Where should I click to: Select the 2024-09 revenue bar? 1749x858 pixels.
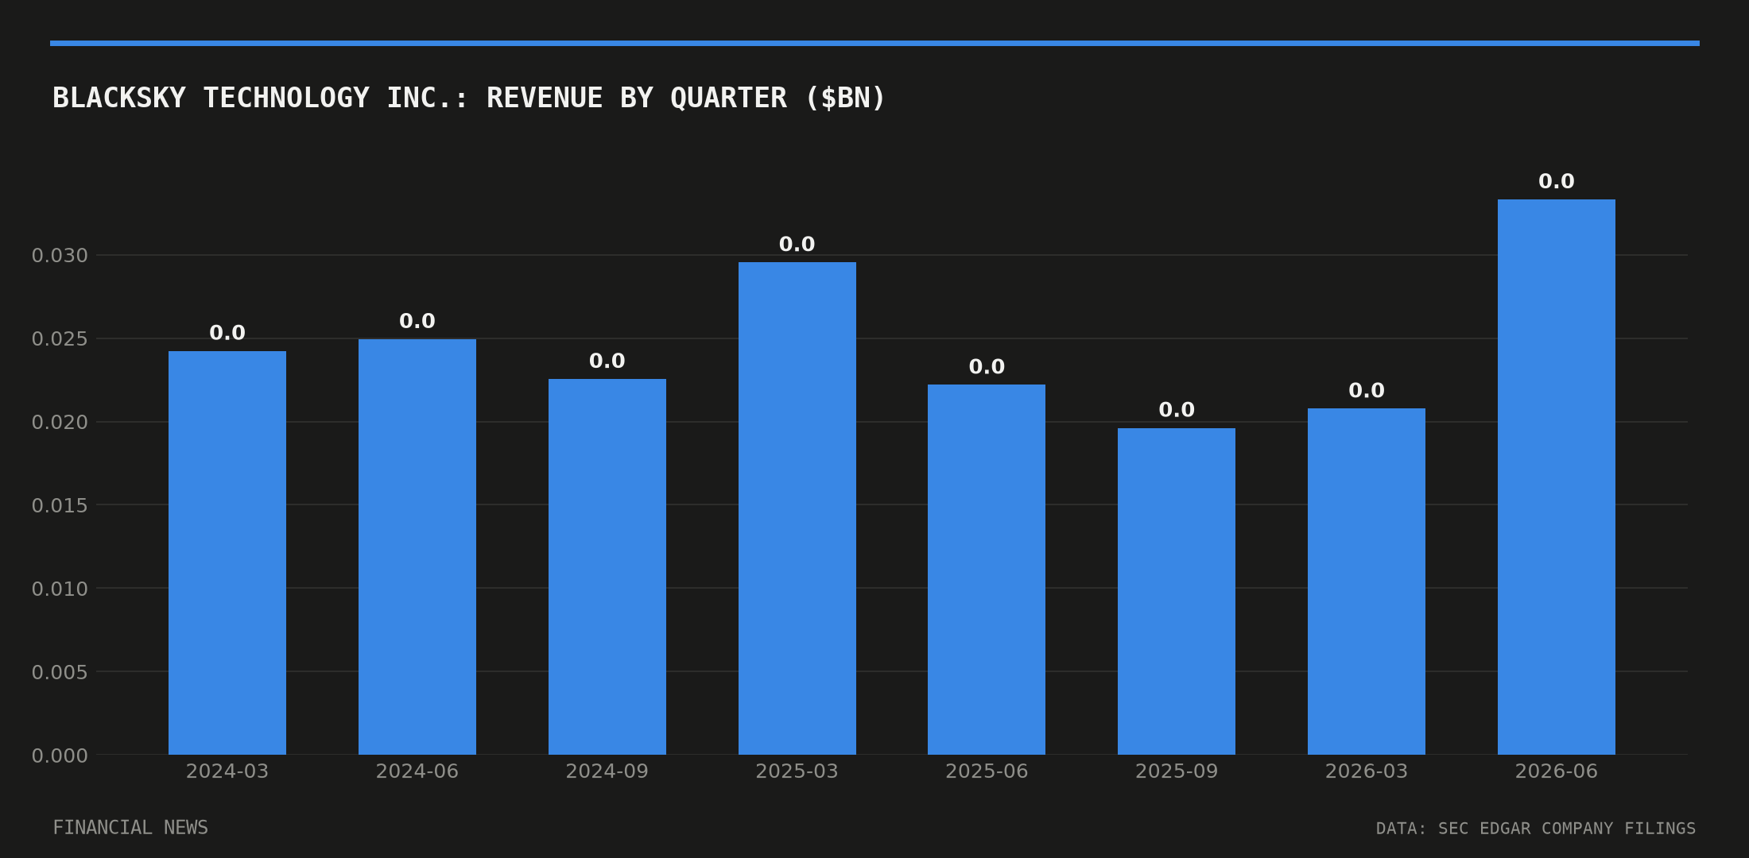pyautogui.click(x=607, y=566)
